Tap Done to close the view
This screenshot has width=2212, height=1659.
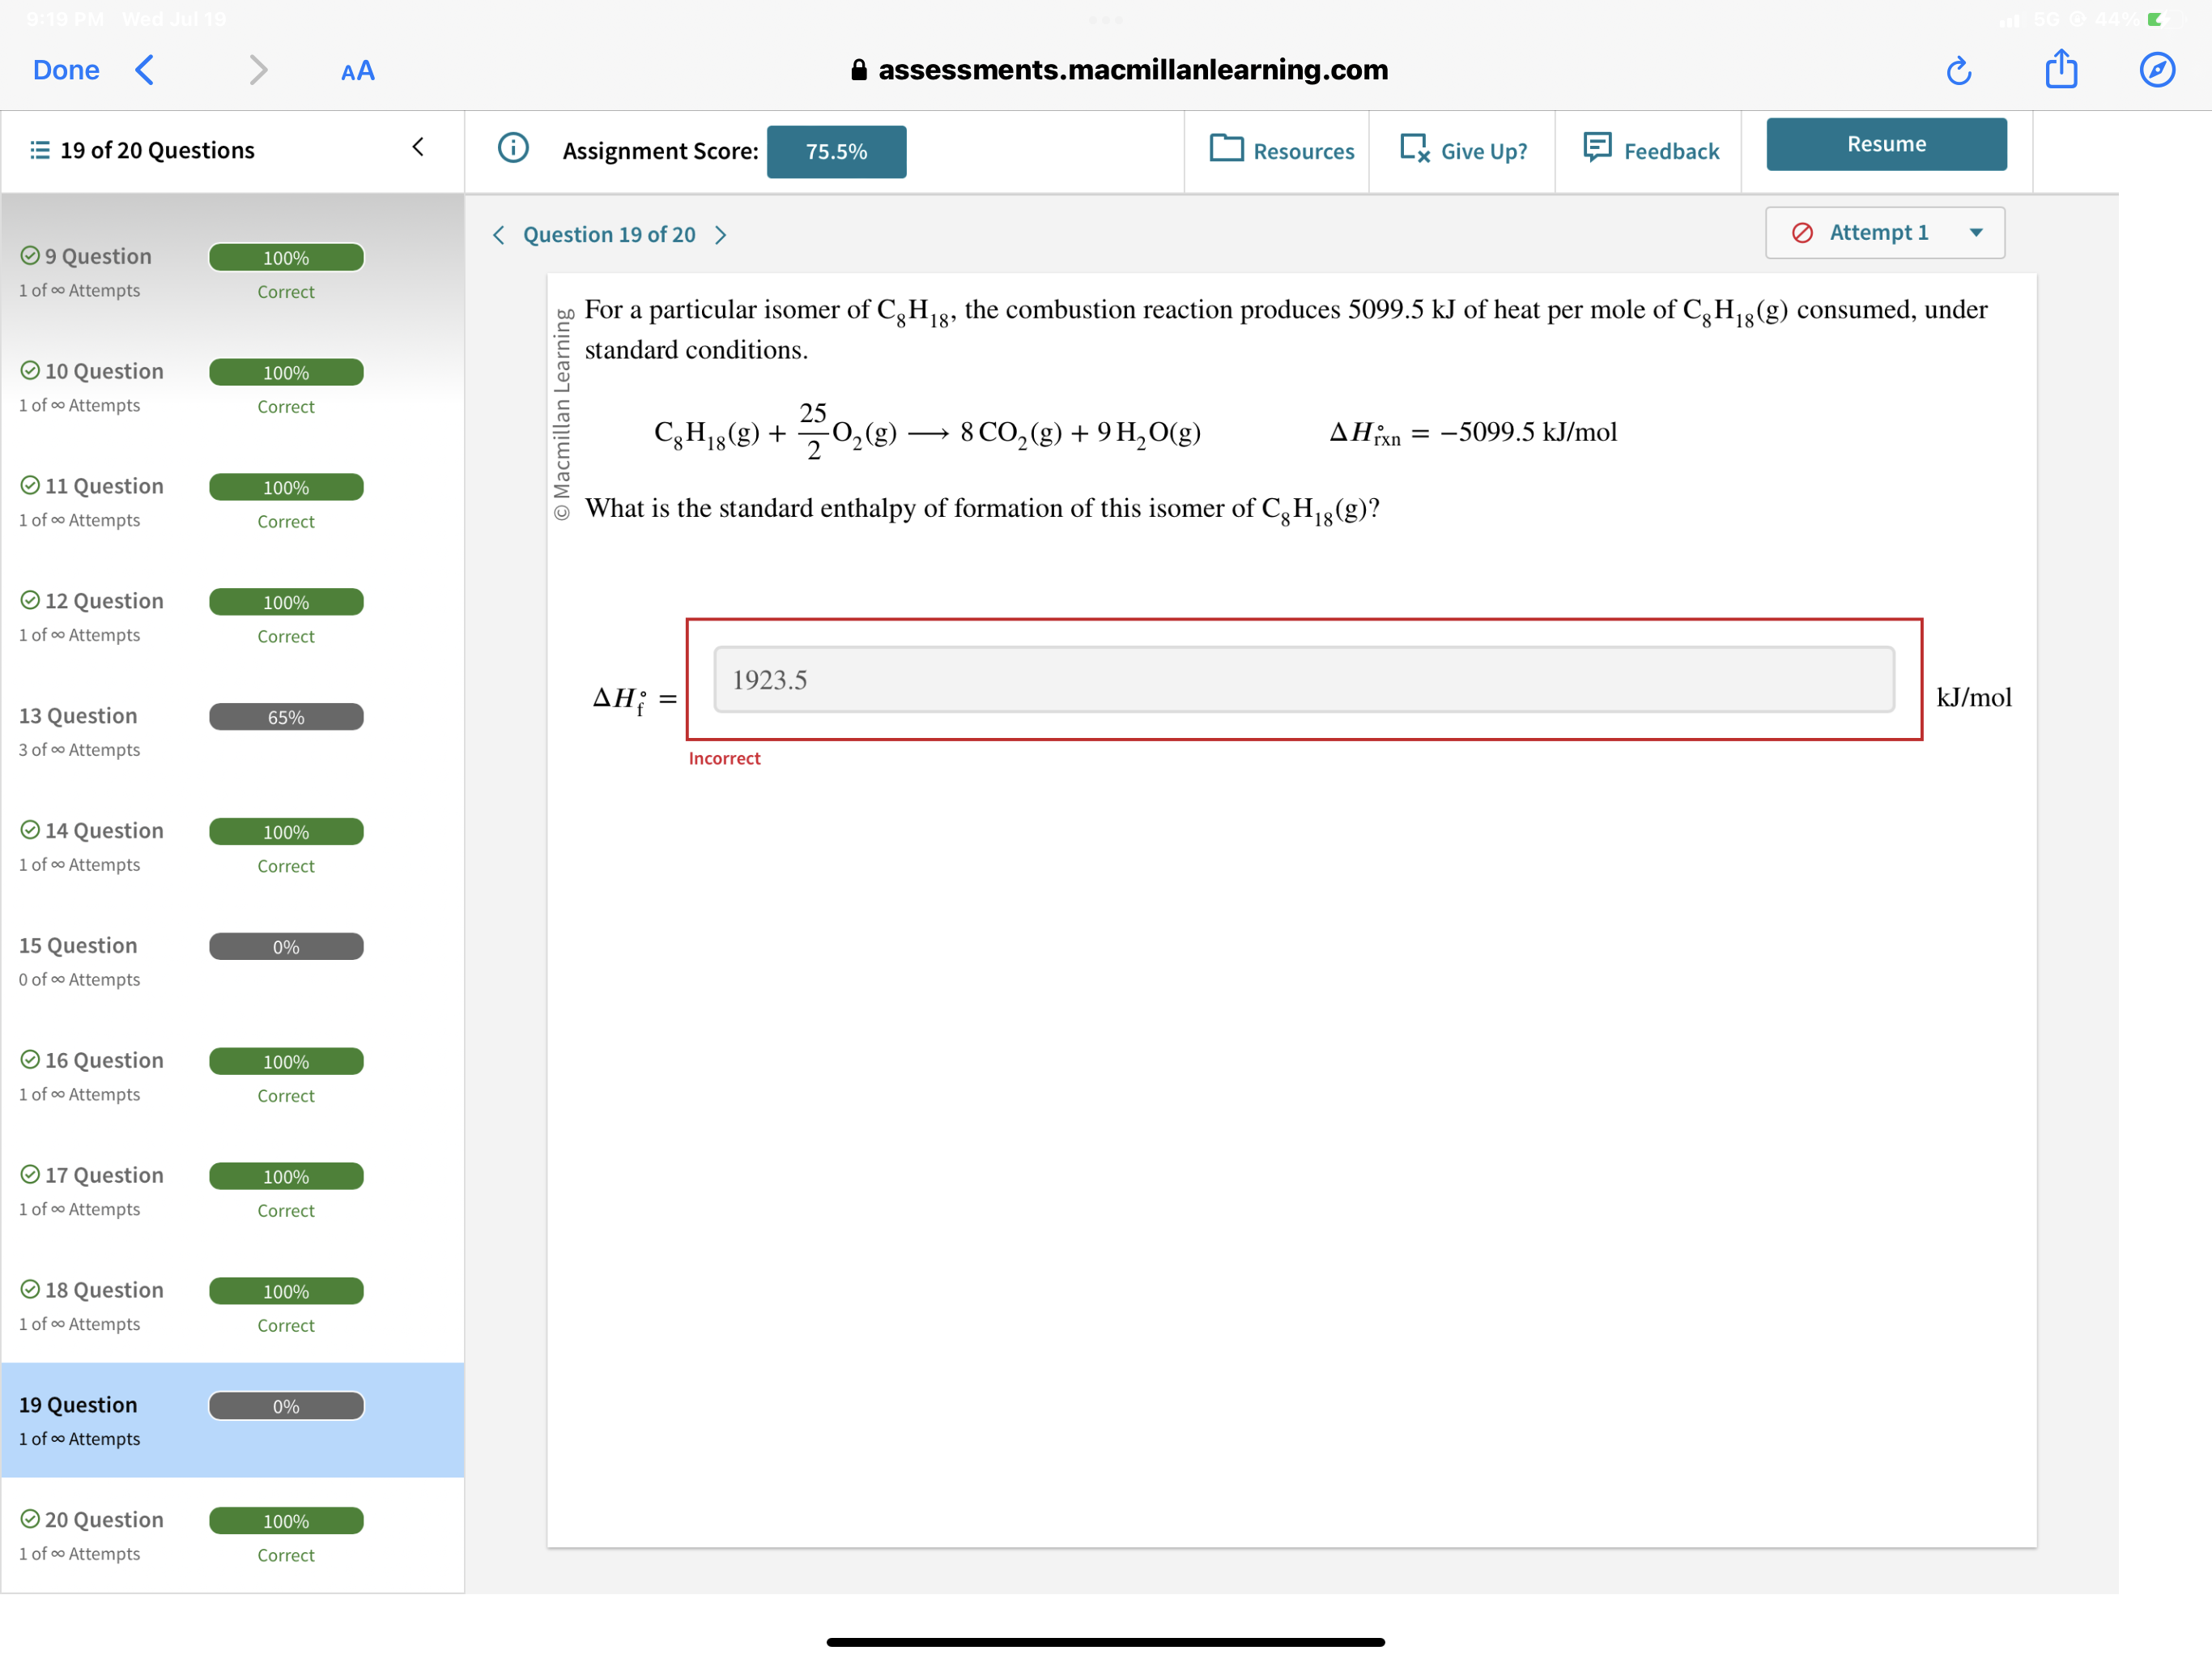click(66, 70)
